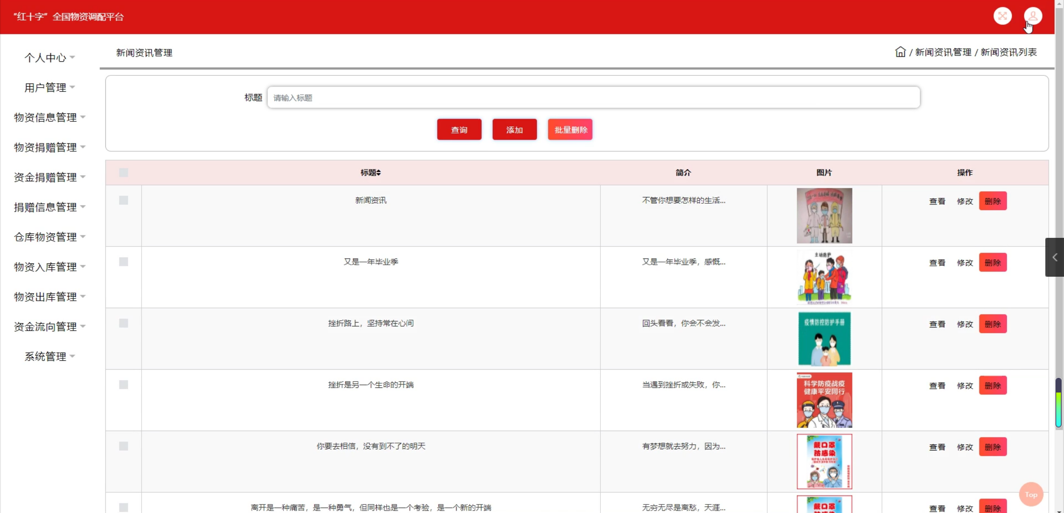This screenshot has height=513, width=1064.
Task: Click the 查询 search button
Action: coord(459,129)
